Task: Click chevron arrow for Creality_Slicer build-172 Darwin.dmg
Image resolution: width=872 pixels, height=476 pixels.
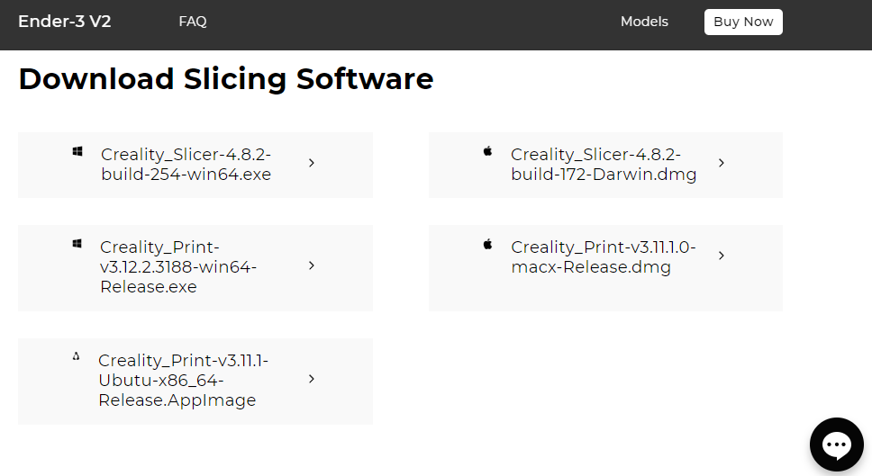Action: pos(722,163)
